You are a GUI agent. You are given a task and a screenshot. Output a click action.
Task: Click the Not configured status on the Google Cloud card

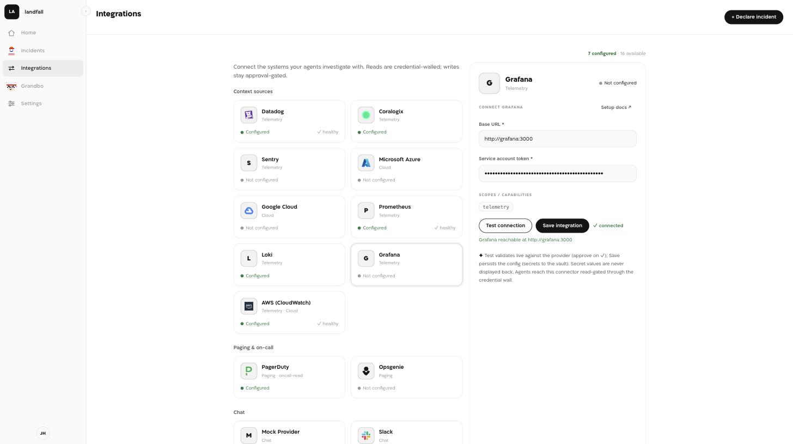click(259, 228)
